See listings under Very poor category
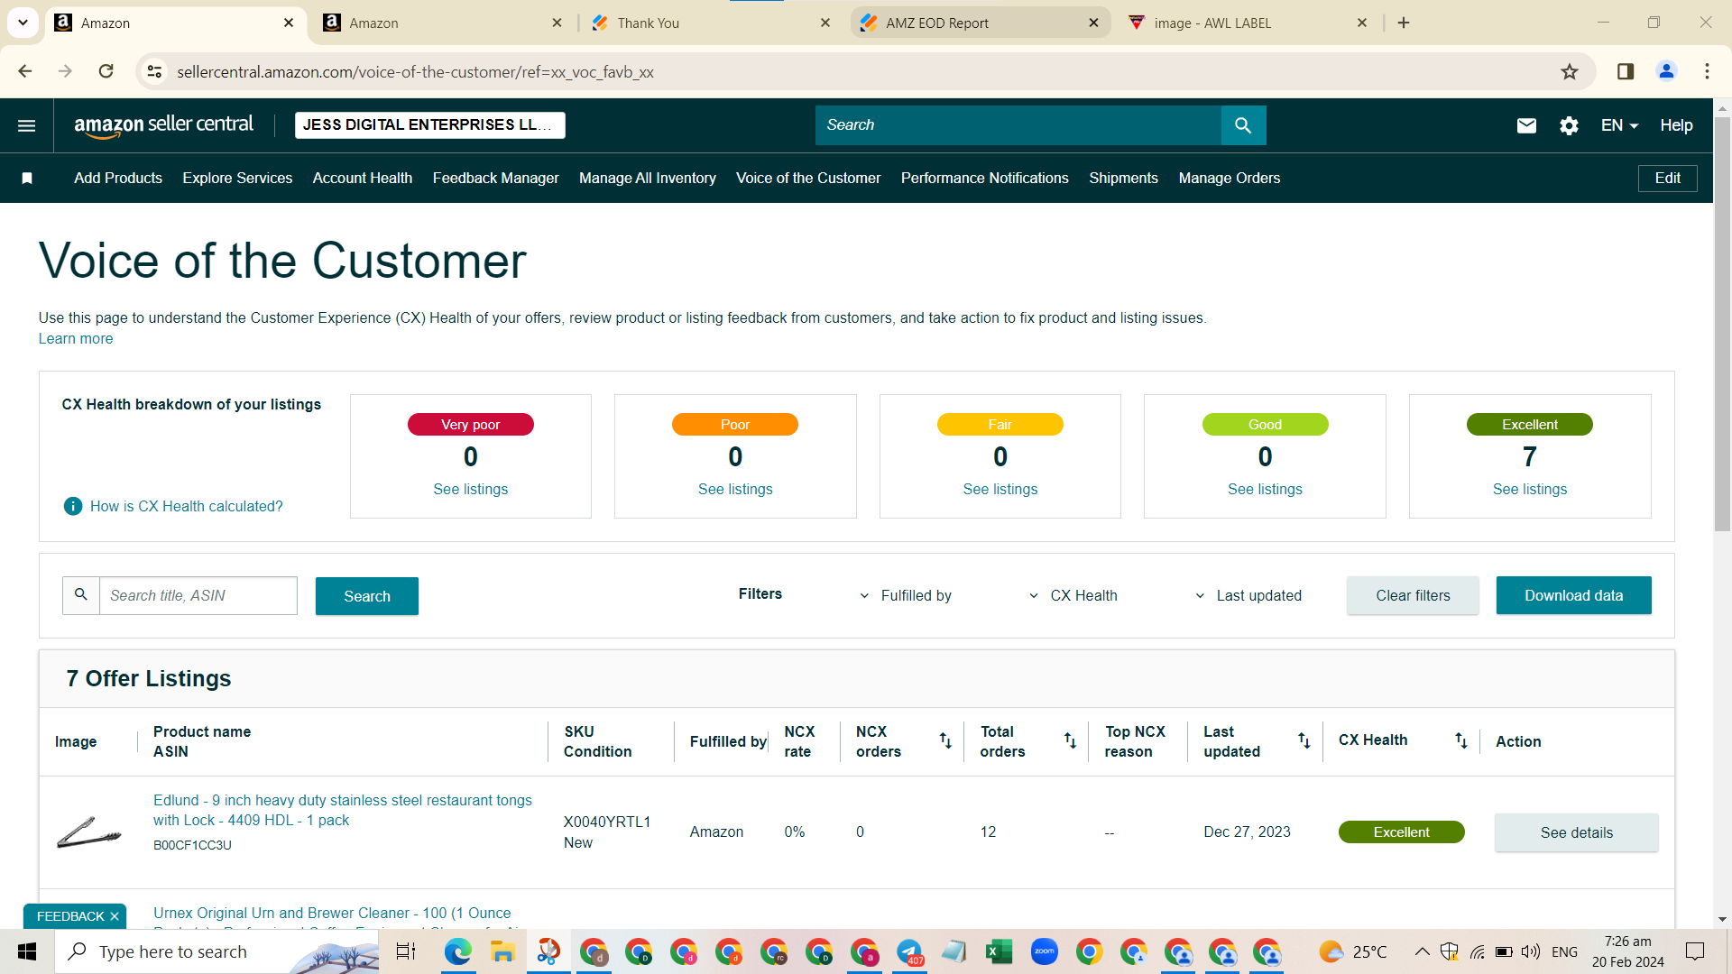 [470, 490]
